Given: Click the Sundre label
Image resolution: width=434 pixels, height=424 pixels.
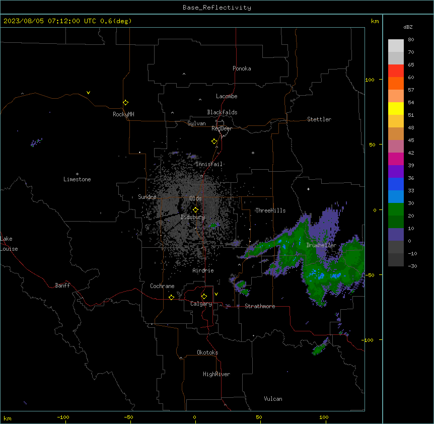Looking at the screenshot, I should [x=147, y=197].
